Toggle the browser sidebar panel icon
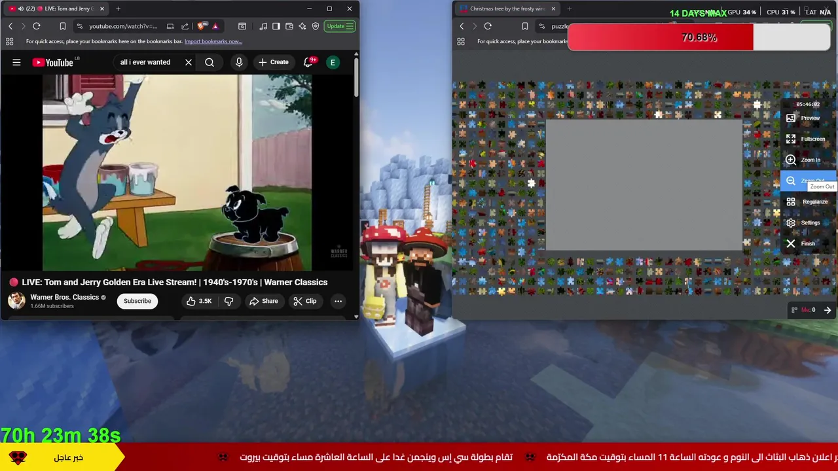This screenshot has width=838, height=471. 276,26
